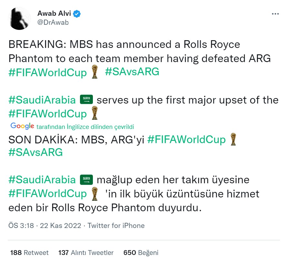Open the "ÖS 3:18 · 22 Kas 2022" timestamp
Screen dimensions: 287x263
point(45,226)
